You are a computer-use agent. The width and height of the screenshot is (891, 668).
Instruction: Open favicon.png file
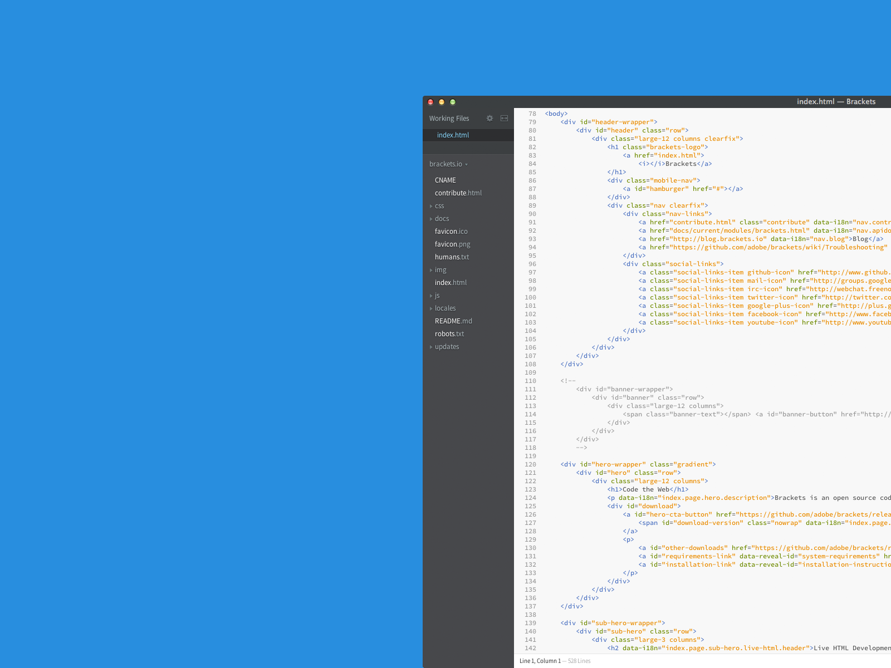452,244
